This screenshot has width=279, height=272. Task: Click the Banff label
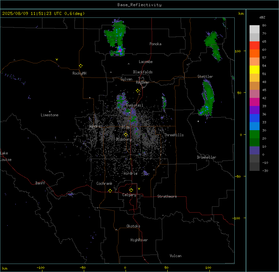[40, 183]
